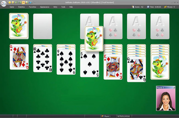The image size is (179, 118).
Task: Open the statistics chart icon in quick toolbar
Action: (x=27, y=3)
